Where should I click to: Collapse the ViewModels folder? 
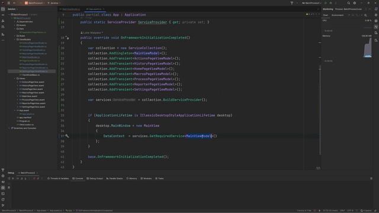point(15,40)
